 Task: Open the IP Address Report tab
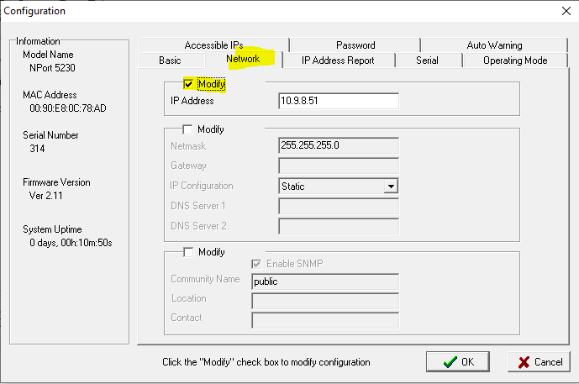pos(338,60)
